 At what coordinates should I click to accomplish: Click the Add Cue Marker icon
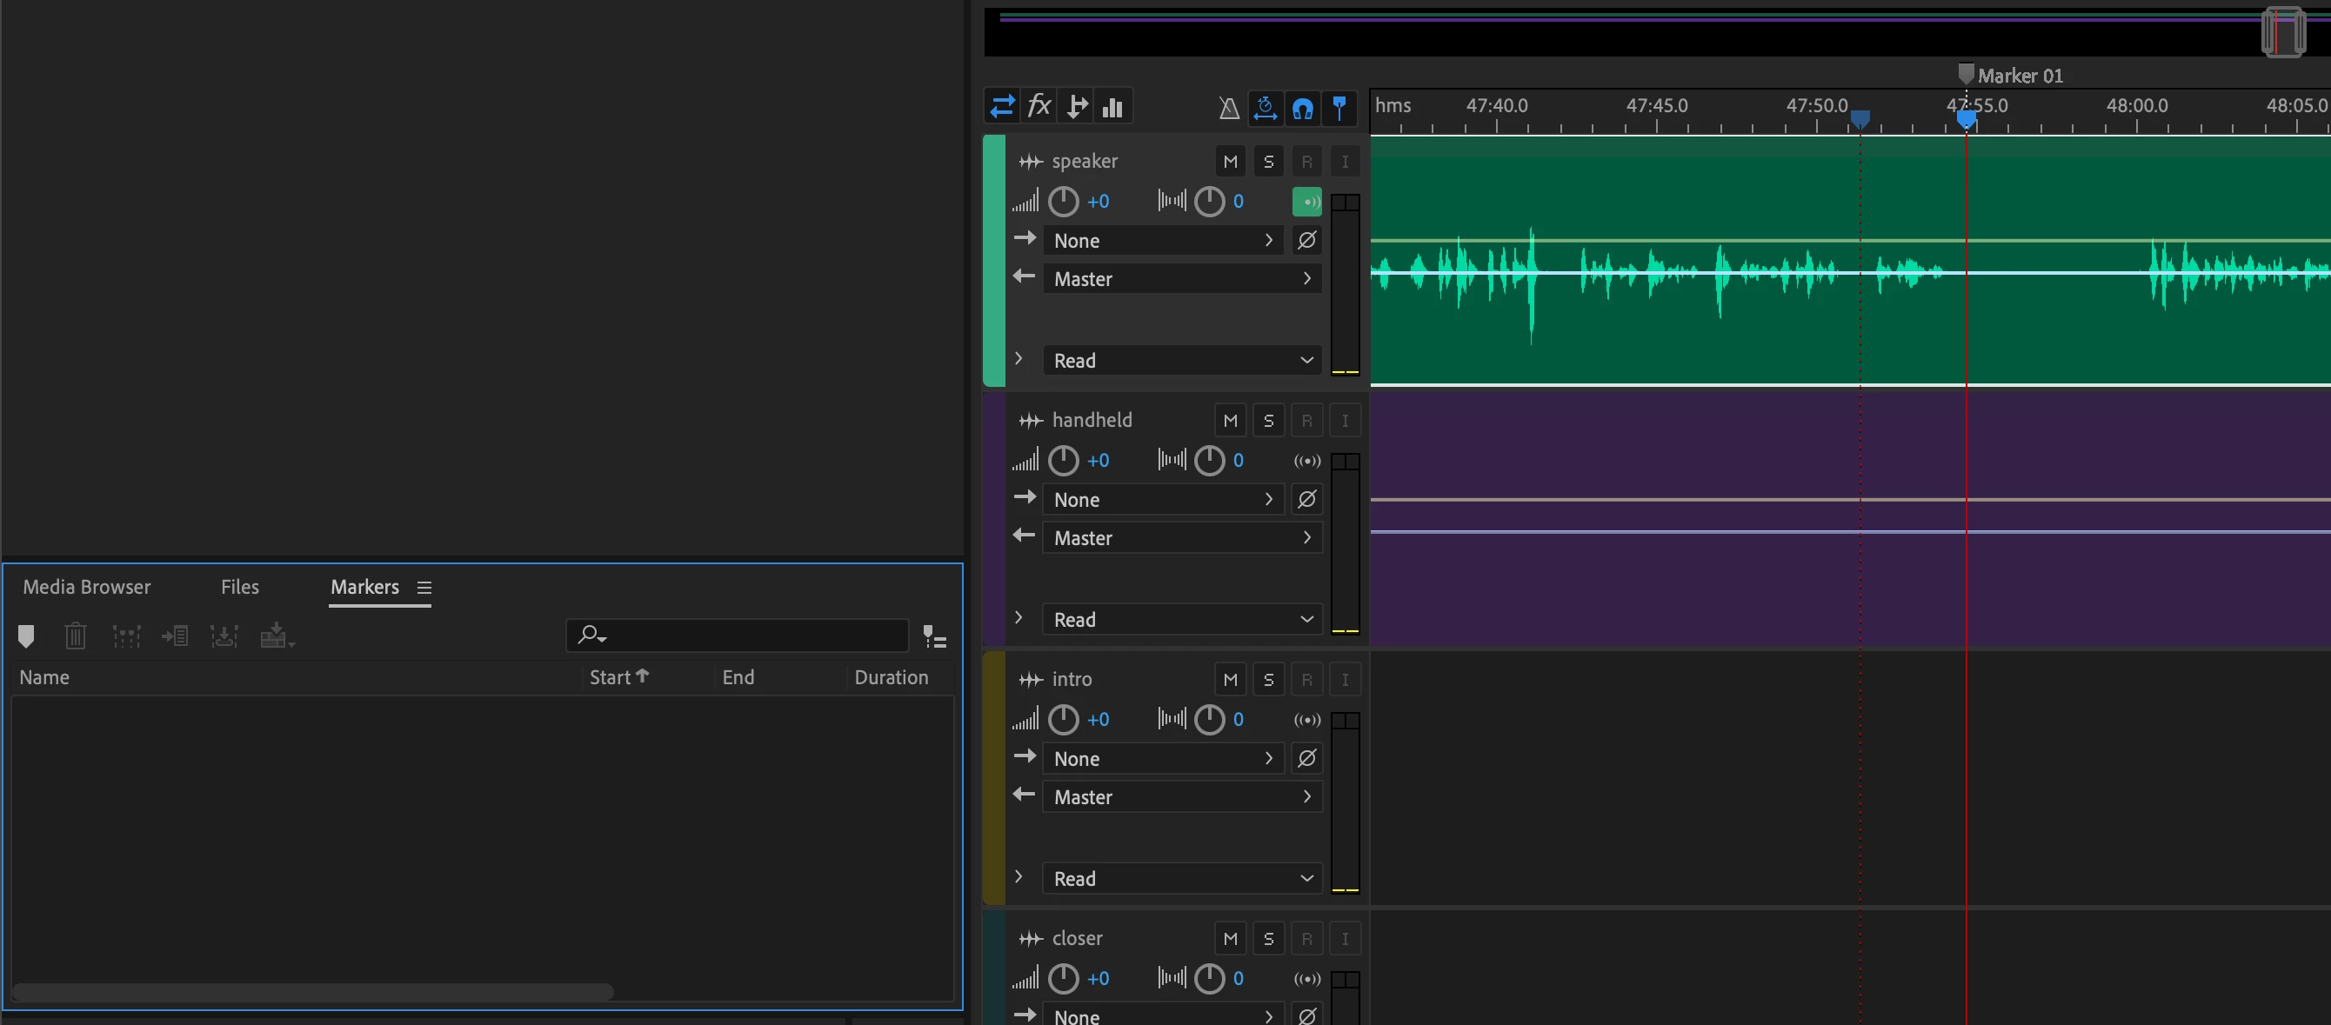click(x=26, y=636)
